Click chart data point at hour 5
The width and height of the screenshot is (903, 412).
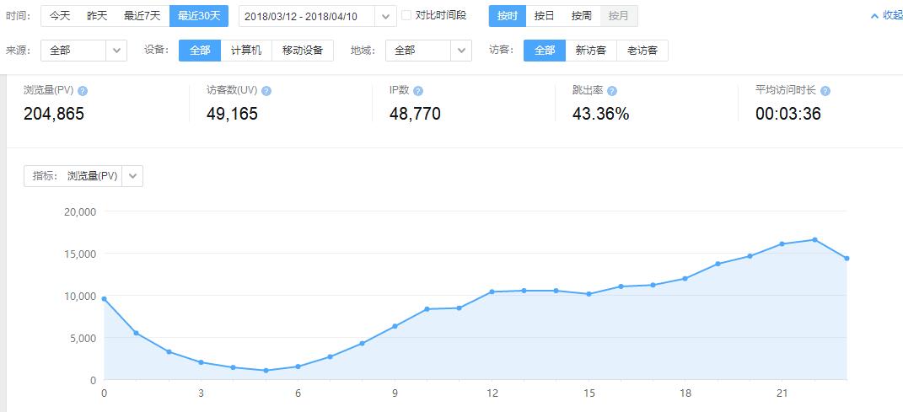tap(266, 371)
